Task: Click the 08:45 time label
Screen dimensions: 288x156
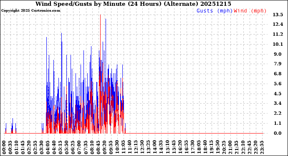Action: pyautogui.click(x=98, y=148)
